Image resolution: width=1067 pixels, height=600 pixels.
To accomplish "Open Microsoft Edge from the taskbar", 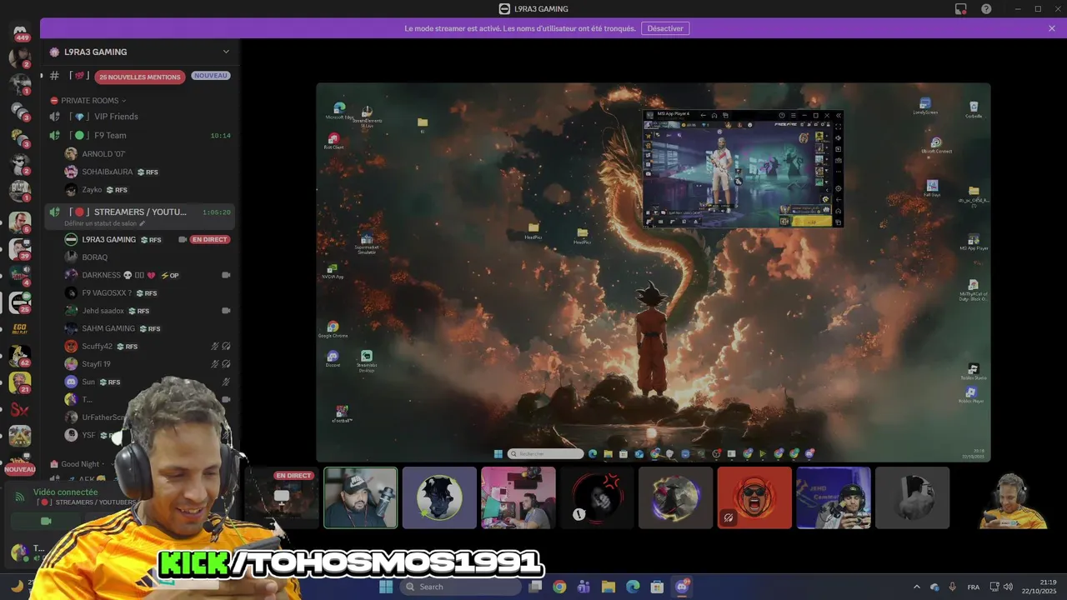I will (633, 587).
